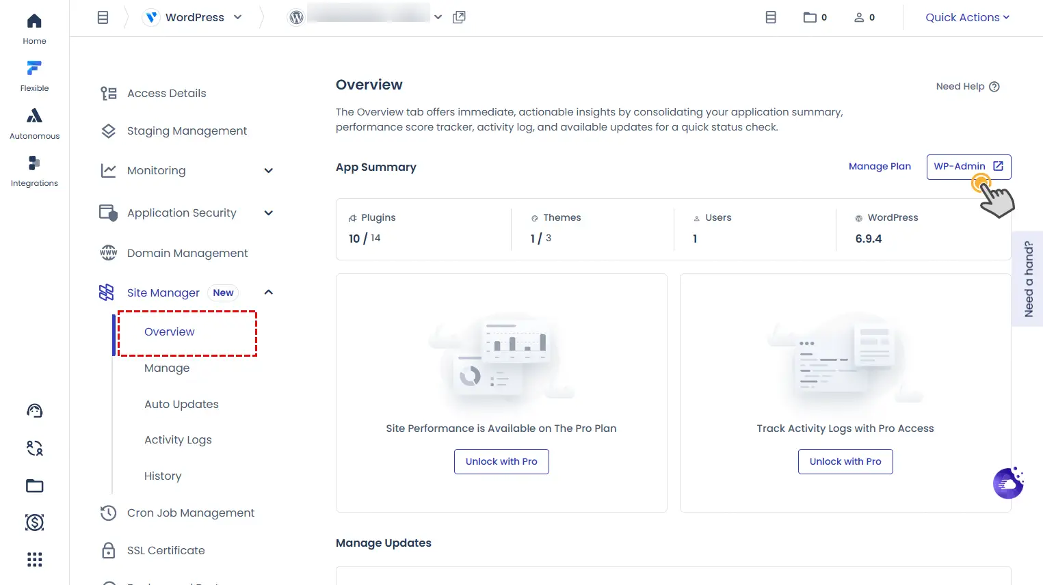Open team members counter in top bar
The image size is (1043, 585).
coord(864,17)
